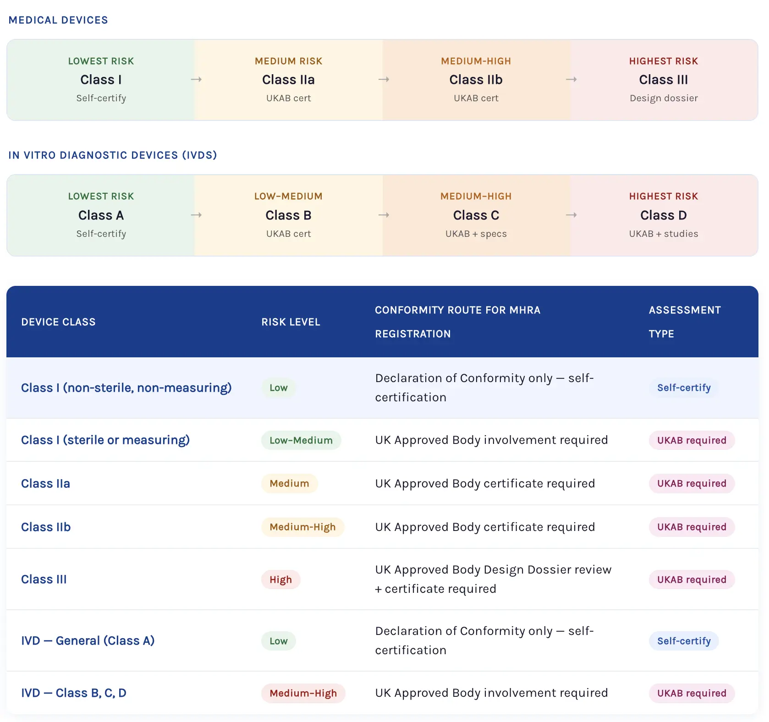Select the Class IIa medium risk card
Screen dimensions: 769x722
[288, 80]
